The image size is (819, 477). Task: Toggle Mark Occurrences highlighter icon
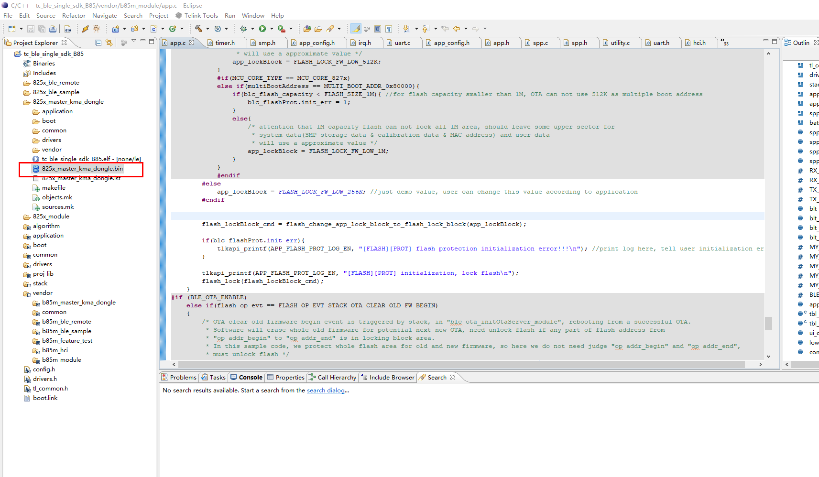(356, 29)
